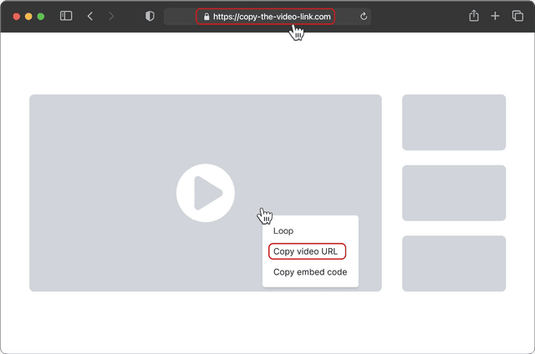Open the Share icon in the toolbar
Screen dimensions: 535x354
click(x=474, y=16)
